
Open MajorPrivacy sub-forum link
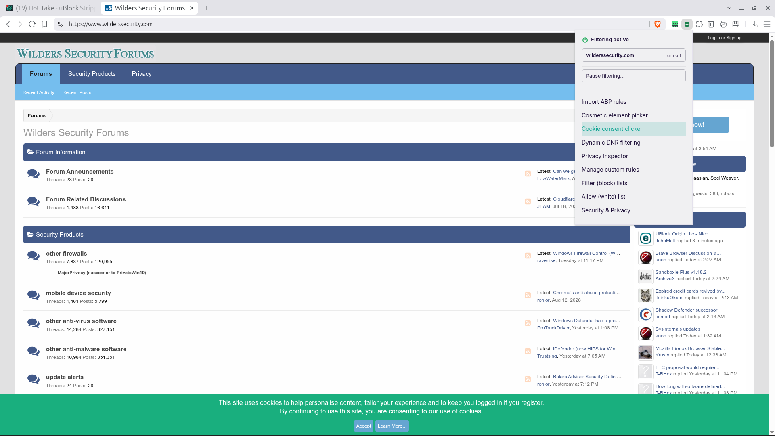coord(102,272)
